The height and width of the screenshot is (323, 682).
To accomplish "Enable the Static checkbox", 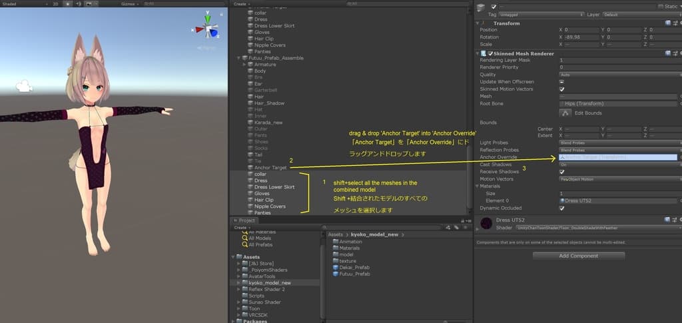I will (661, 7).
